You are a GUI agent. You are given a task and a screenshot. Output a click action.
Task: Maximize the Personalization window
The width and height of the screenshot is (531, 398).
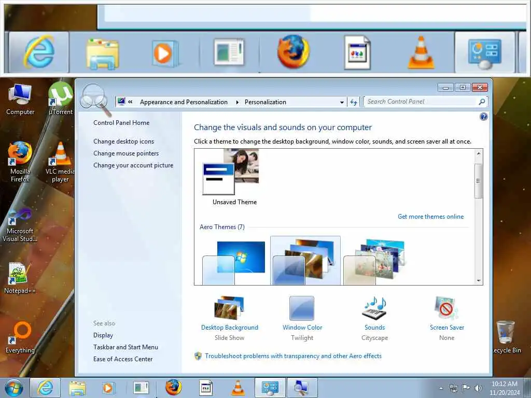pos(463,88)
